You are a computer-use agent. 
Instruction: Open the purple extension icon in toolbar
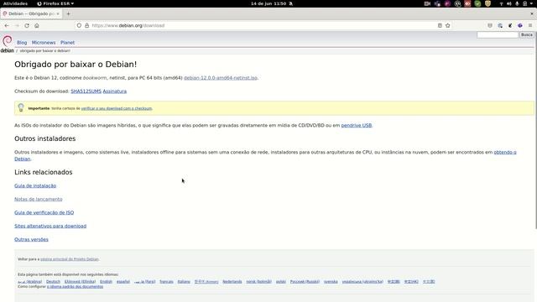pyautogui.click(x=520, y=26)
